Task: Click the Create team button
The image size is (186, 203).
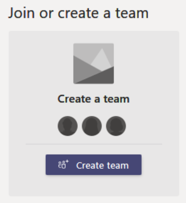Action: tap(93, 165)
